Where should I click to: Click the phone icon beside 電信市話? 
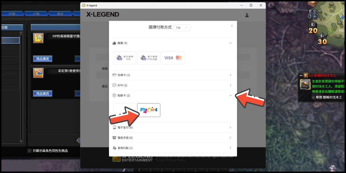coord(114,138)
